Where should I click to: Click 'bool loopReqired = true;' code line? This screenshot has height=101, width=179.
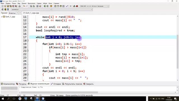click(55, 31)
